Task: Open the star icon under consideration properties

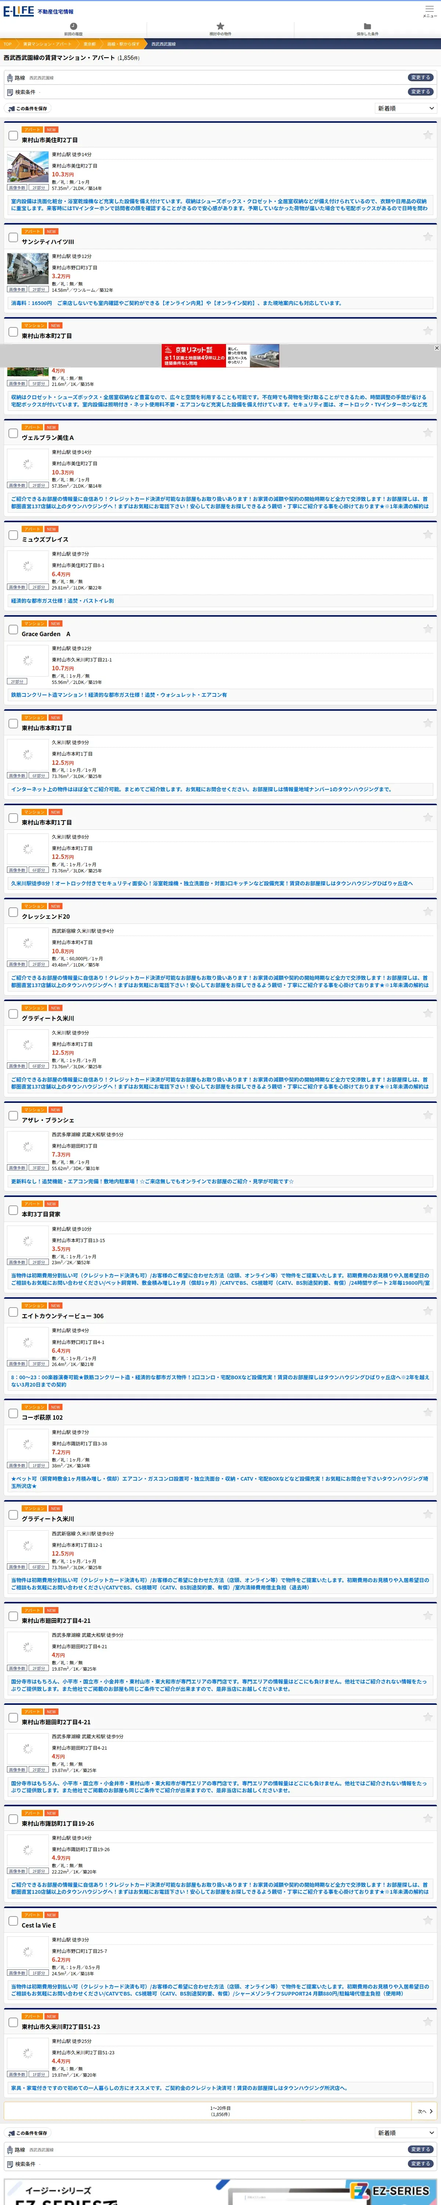Action: click(x=220, y=26)
